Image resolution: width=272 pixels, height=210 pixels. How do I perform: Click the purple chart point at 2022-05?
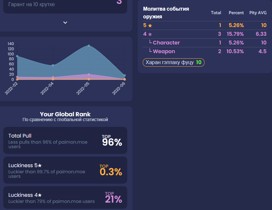(89, 74)
